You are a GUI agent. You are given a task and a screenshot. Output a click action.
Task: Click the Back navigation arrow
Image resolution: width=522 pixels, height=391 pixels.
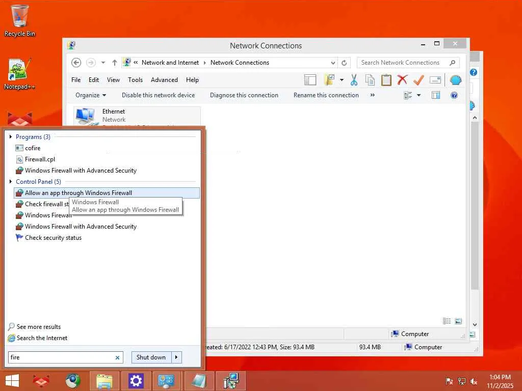tap(76, 63)
